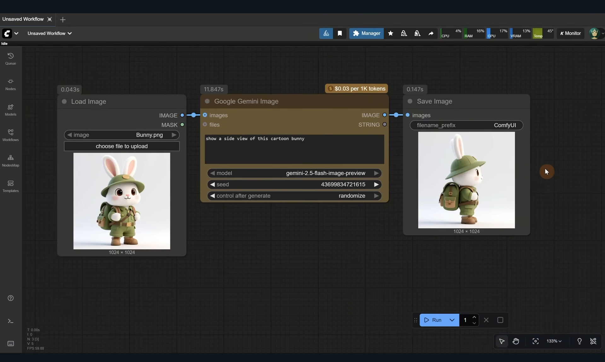
Task: Click the star favorites icon in toolbar
Action: pos(390,33)
